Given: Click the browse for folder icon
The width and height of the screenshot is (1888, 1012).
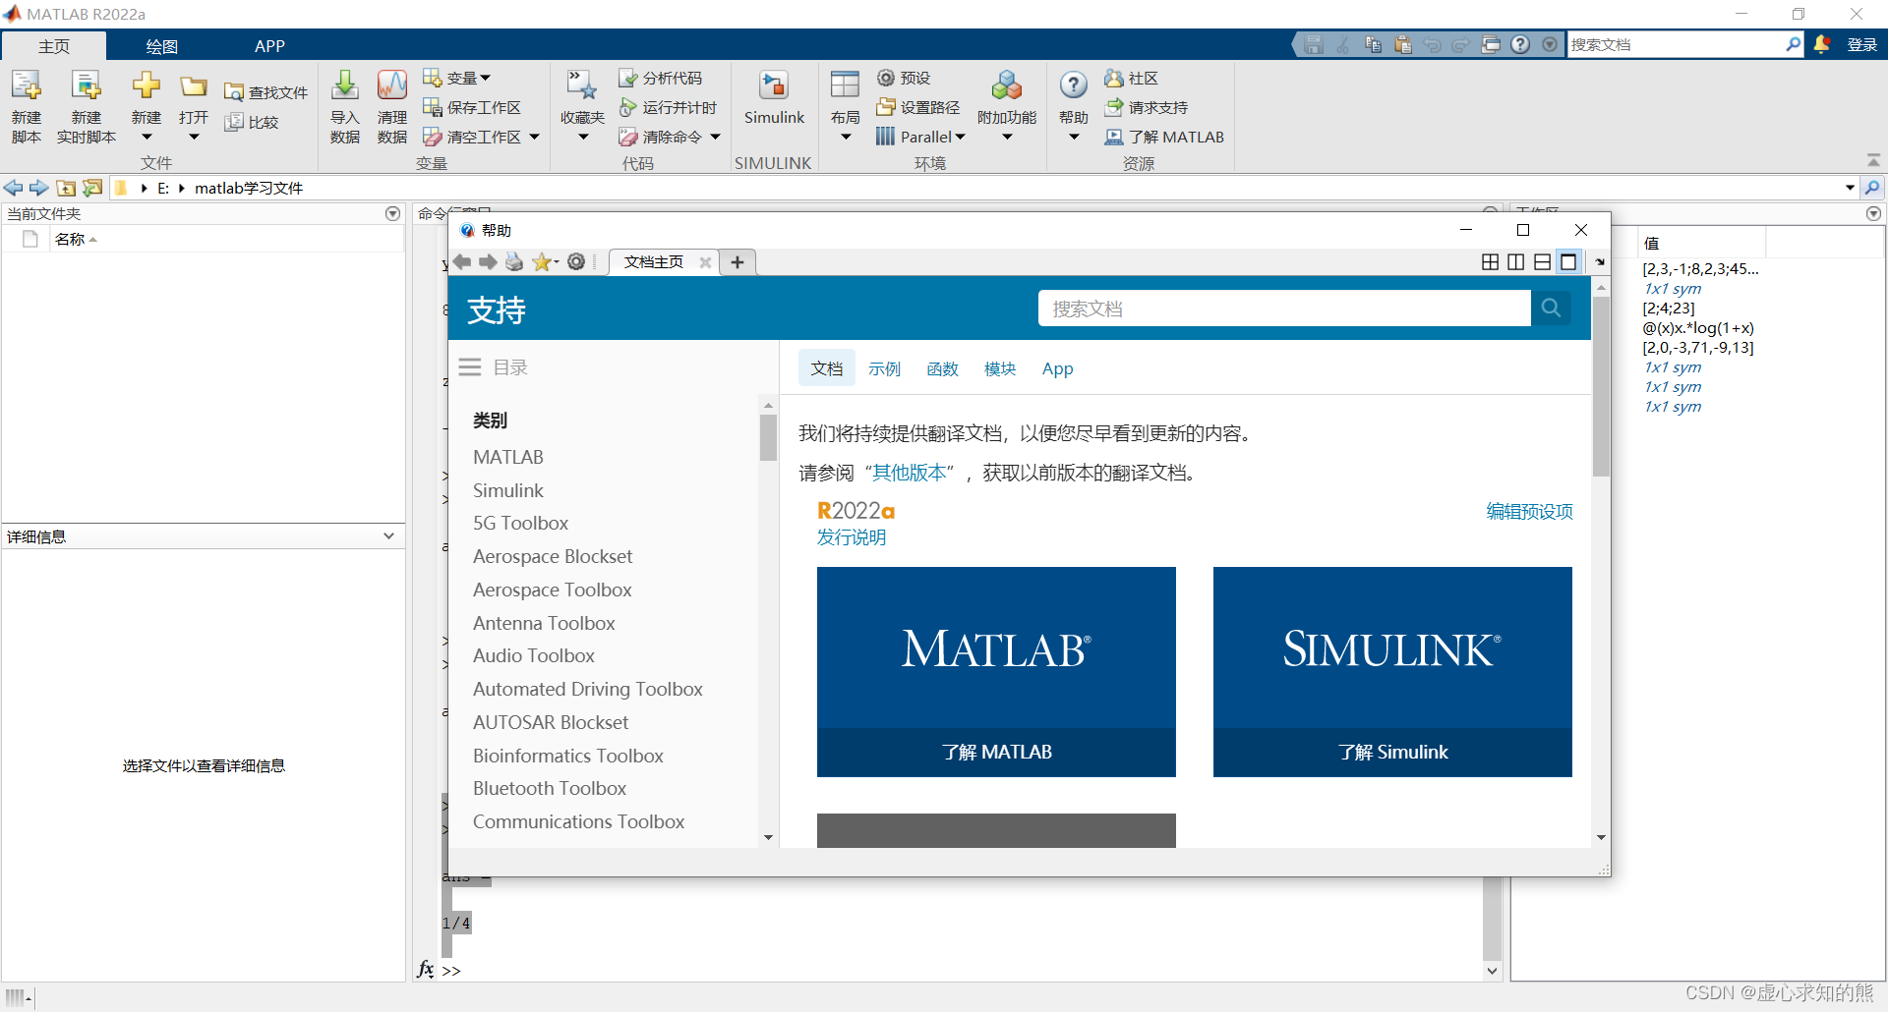Looking at the screenshot, I should [92, 188].
